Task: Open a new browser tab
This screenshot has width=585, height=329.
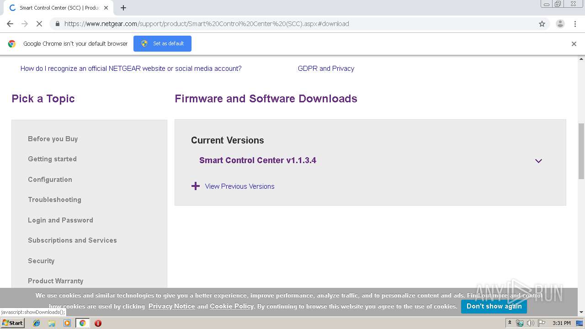Action: pyautogui.click(x=123, y=8)
